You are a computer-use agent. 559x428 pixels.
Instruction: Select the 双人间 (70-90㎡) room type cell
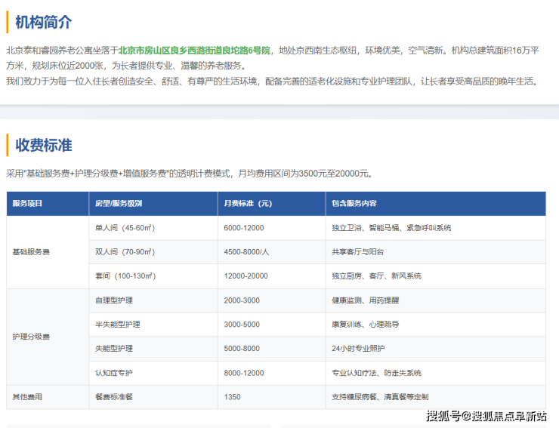pos(124,252)
